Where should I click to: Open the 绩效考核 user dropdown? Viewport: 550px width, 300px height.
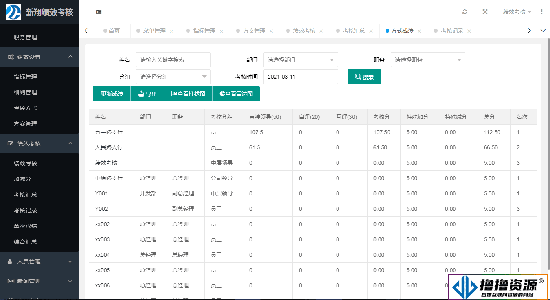[x=517, y=12]
